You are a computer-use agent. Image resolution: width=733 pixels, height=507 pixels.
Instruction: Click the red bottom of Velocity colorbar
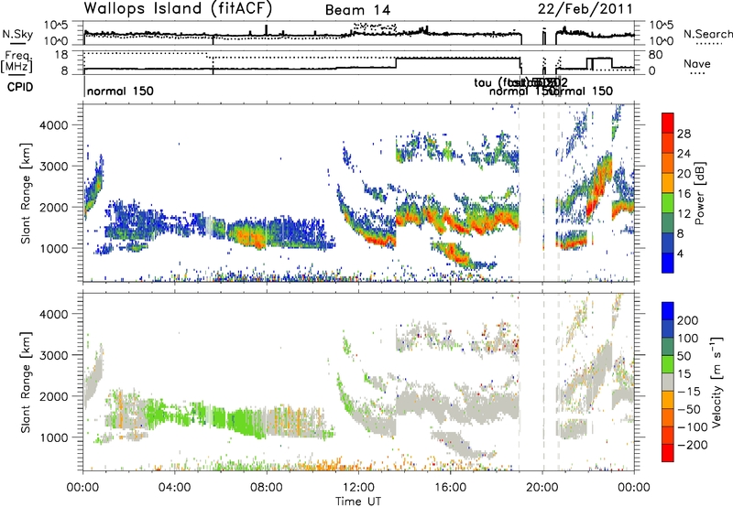668,453
